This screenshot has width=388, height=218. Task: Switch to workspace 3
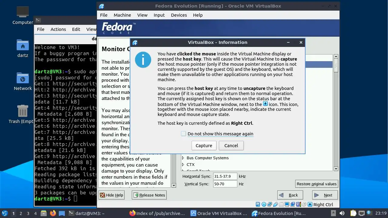click(28, 213)
